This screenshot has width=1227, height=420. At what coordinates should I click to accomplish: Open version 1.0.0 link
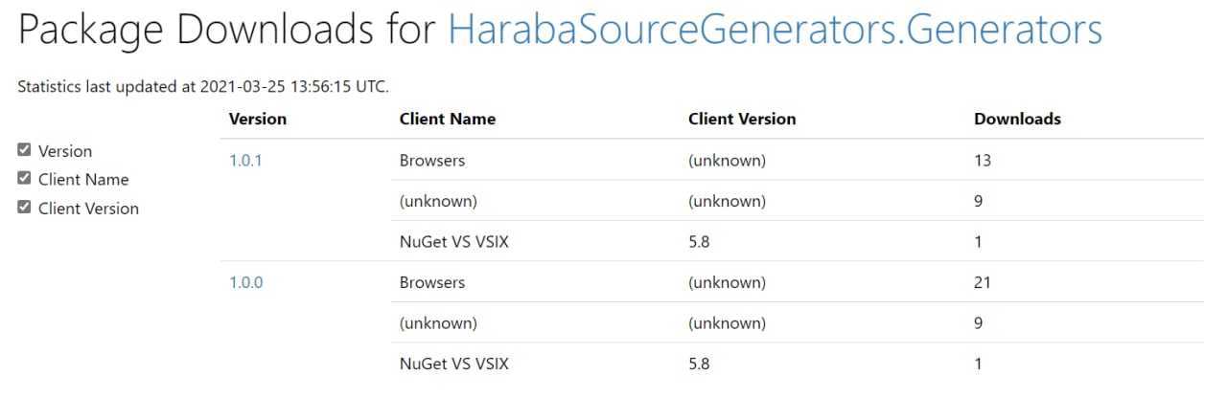245,283
